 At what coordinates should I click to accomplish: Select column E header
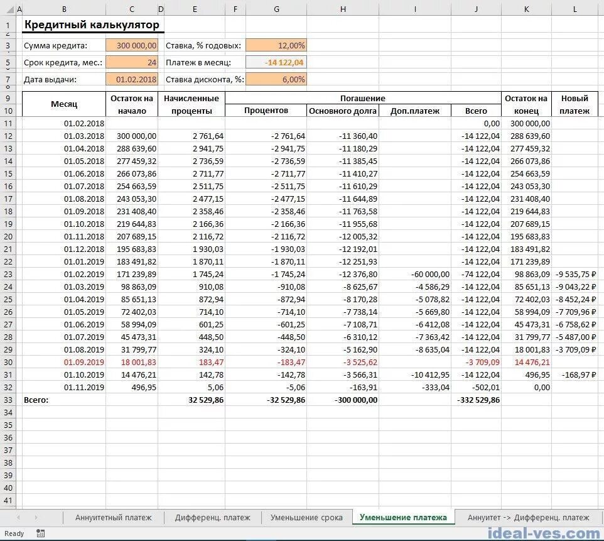click(x=195, y=9)
